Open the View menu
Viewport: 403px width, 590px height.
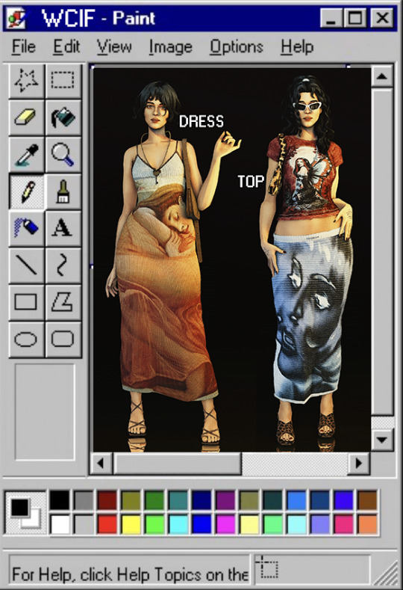click(114, 47)
